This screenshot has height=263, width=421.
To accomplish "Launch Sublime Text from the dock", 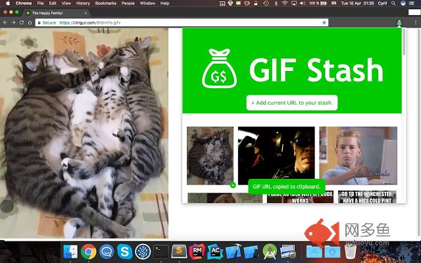I will [179, 252].
